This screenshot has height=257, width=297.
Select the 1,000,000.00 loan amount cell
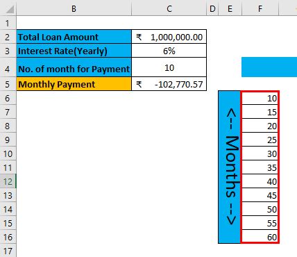169,37
